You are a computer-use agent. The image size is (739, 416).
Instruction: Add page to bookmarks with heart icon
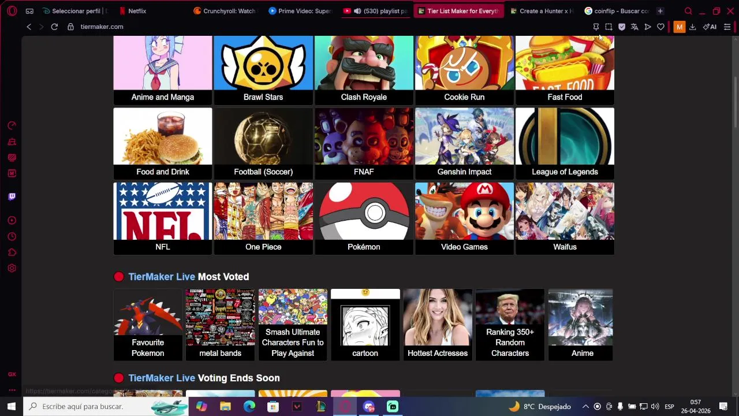pyautogui.click(x=660, y=27)
